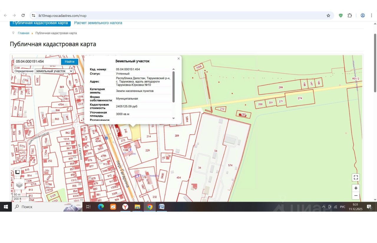
Task: Open the map layers switcher
Action: (x=19, y=185)
